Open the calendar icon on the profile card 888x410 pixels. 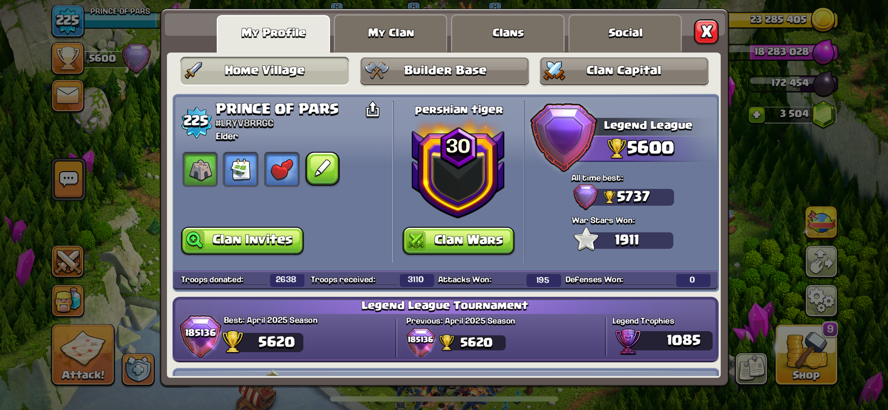click(x=241, y=169)
